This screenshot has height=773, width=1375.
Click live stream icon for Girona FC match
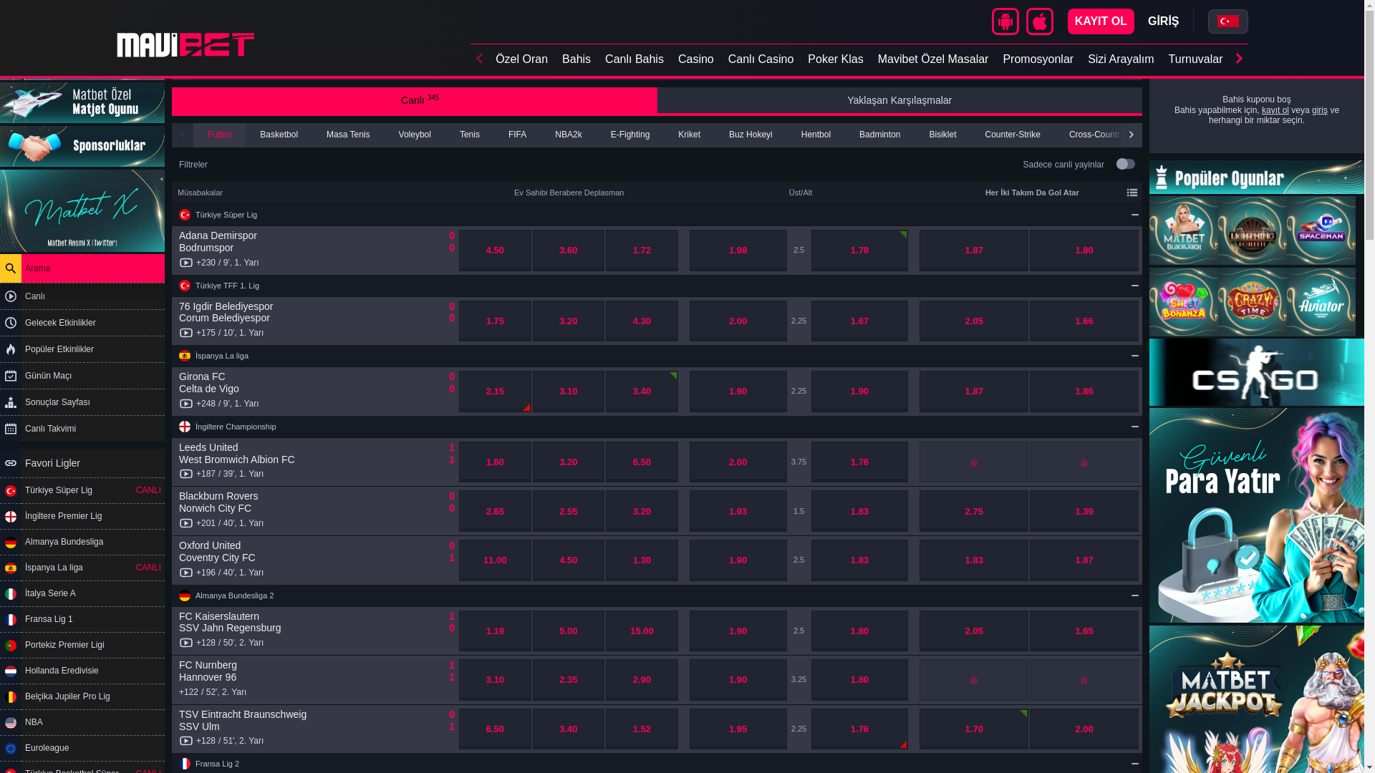[186, 404]
